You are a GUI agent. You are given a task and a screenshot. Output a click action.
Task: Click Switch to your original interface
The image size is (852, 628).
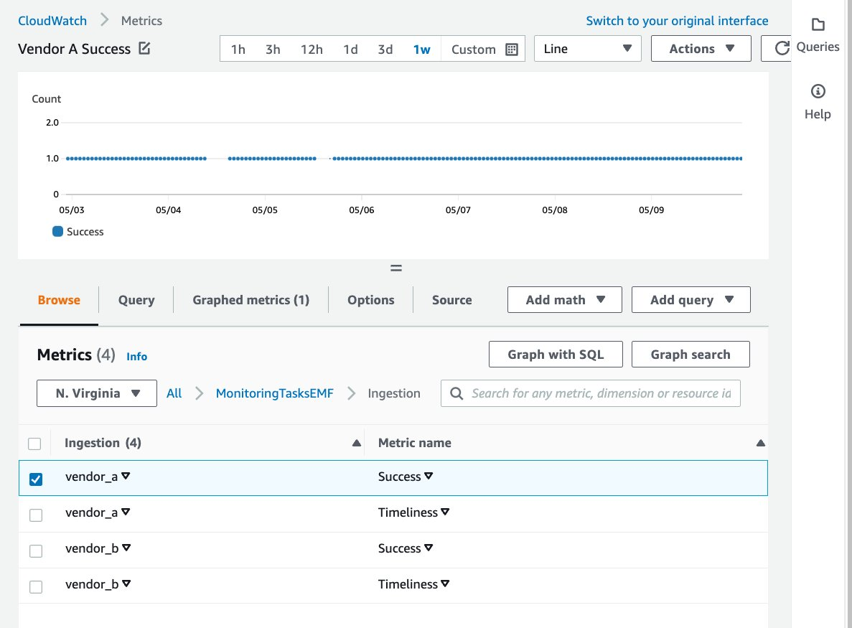point(678,21)
